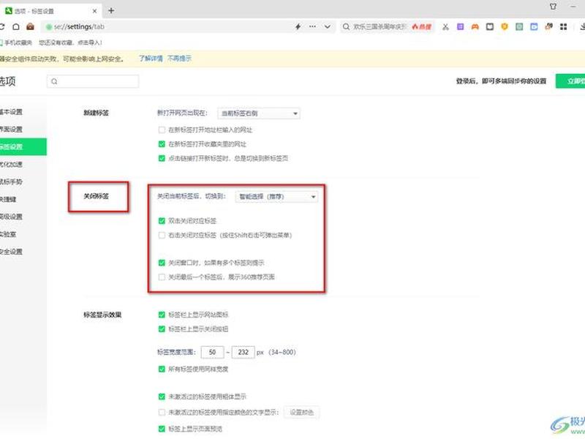Toggle 双击关闭对应标签 checkbox

pyautogui.click(x=162, y=221)
